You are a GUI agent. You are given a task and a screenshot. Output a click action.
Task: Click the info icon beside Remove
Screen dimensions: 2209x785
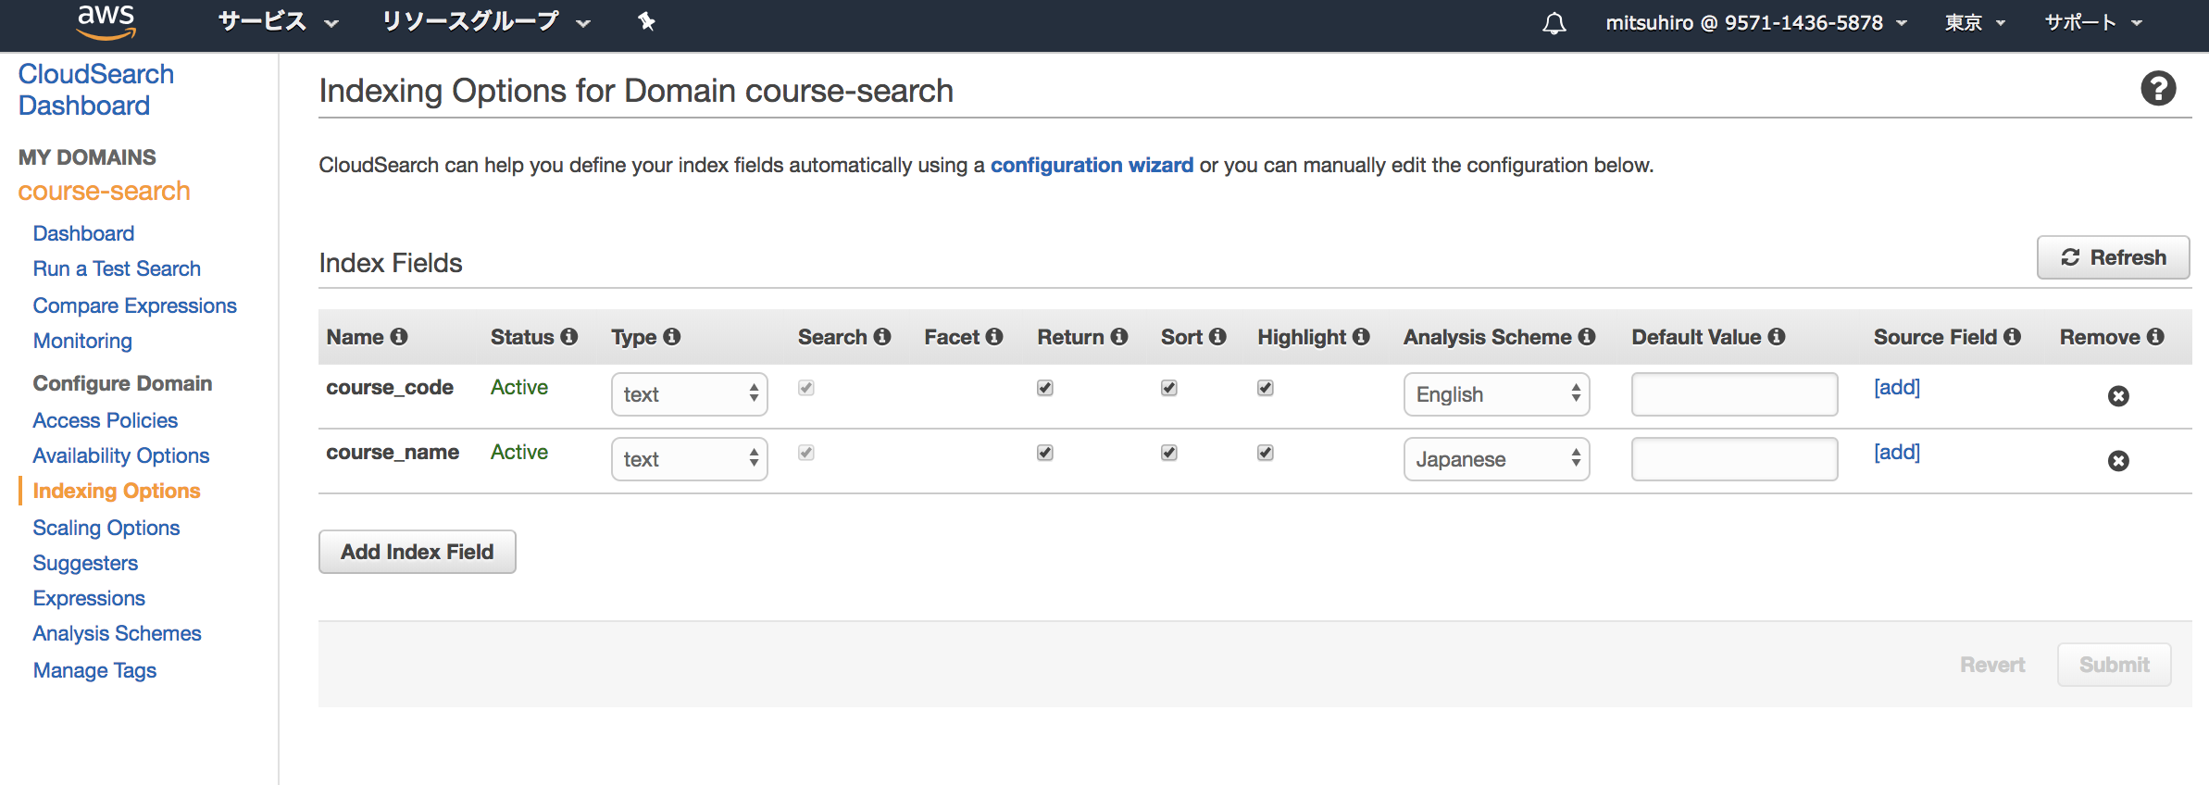tap(2155, 337)
